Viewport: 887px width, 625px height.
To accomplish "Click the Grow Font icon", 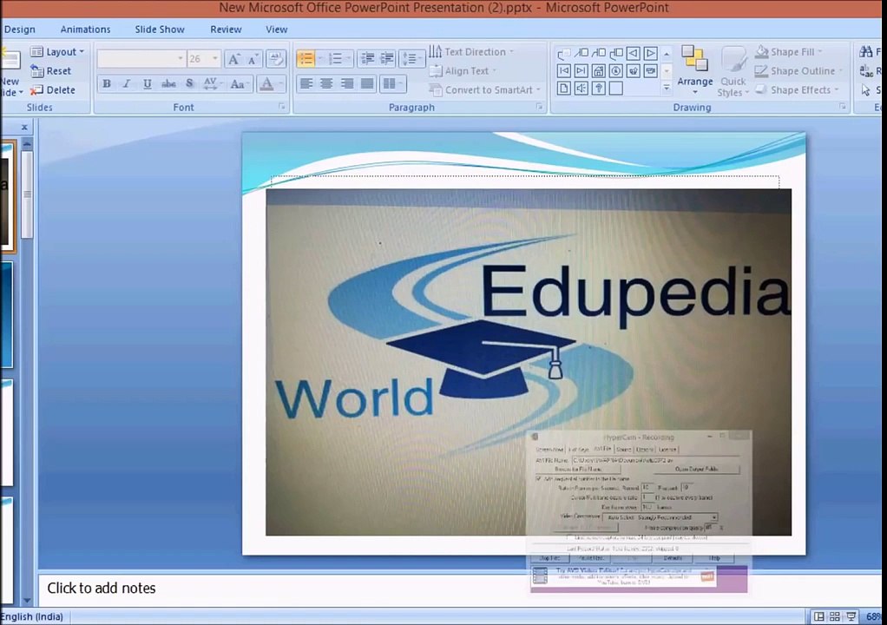I will 233,59.
